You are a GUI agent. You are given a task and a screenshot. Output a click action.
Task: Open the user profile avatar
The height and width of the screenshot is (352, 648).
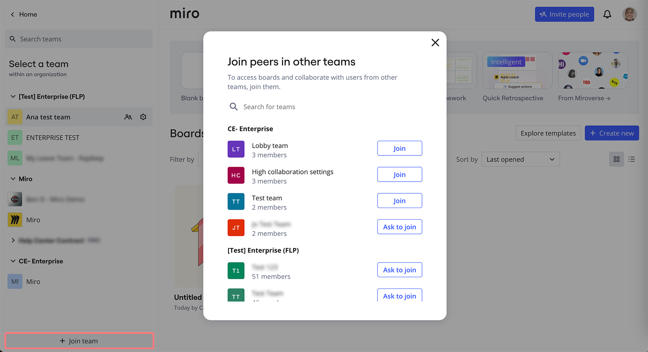point(629,15)
